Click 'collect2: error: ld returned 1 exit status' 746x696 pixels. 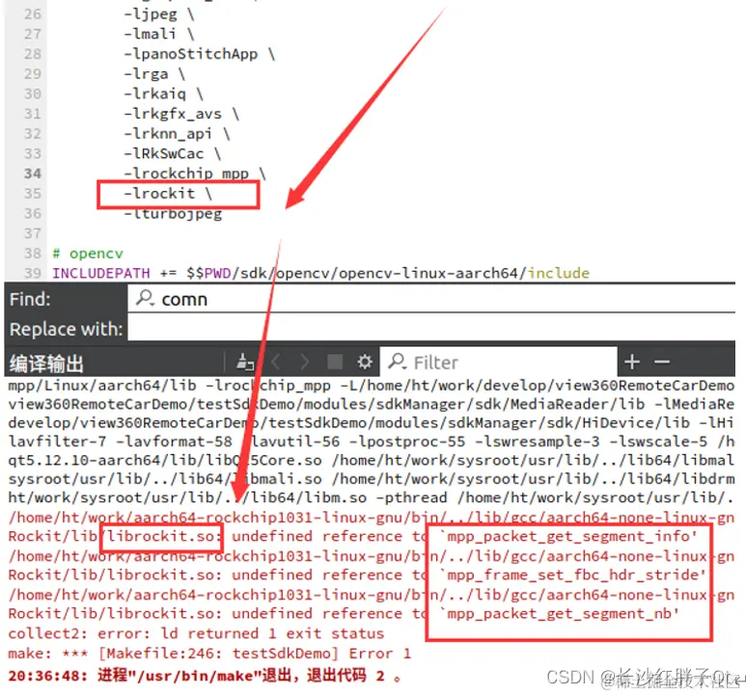click(x=196, y=633)
